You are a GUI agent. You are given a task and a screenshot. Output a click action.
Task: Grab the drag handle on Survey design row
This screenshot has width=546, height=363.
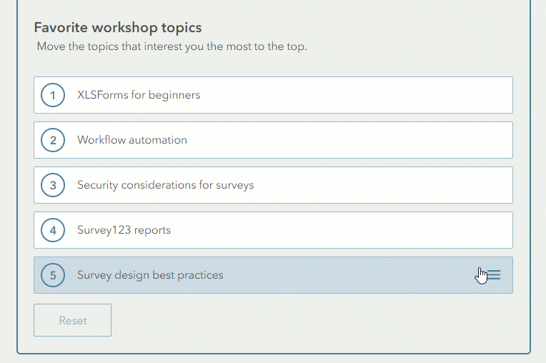point(493,275)
